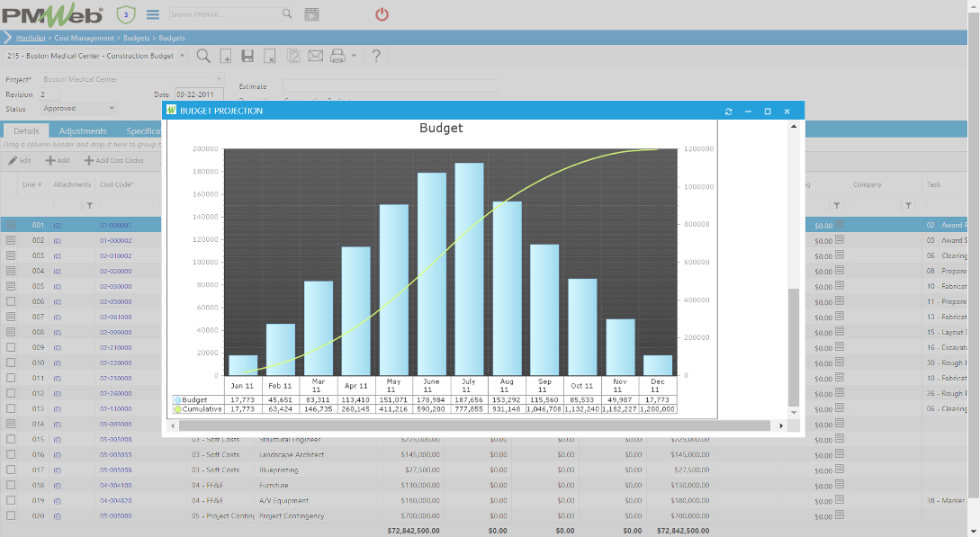Viewport: 980px width, 537px height.
Task: Click the Company column filter funnel icon
Action: [908, 205]
